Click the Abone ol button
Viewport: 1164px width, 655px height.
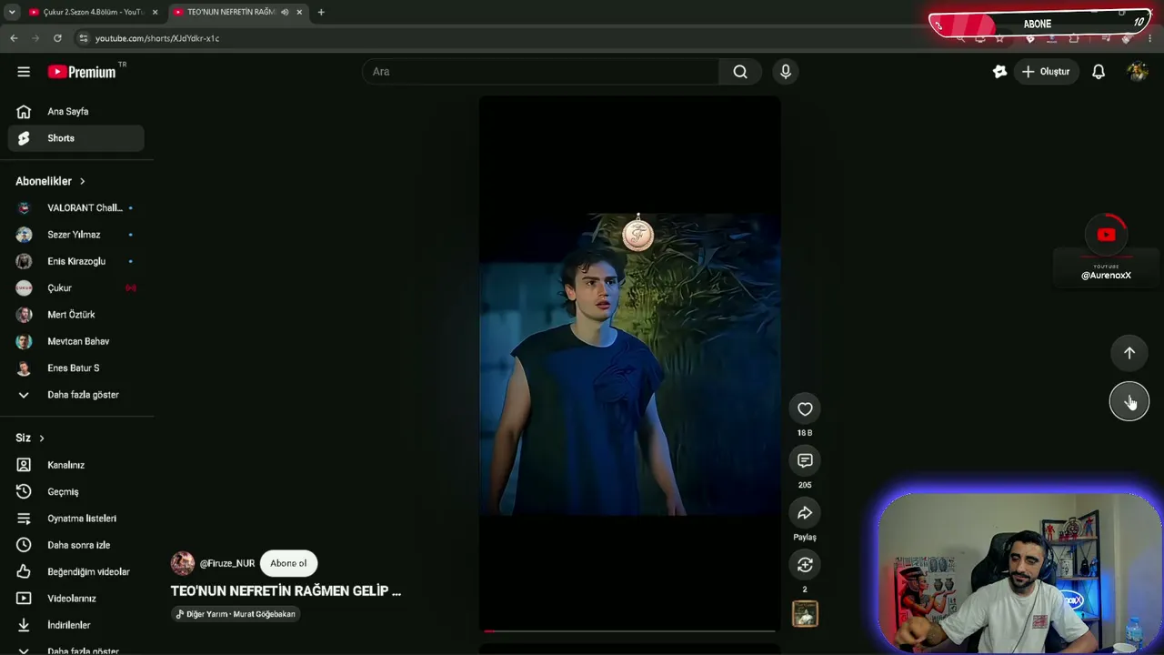coord(288,563)
